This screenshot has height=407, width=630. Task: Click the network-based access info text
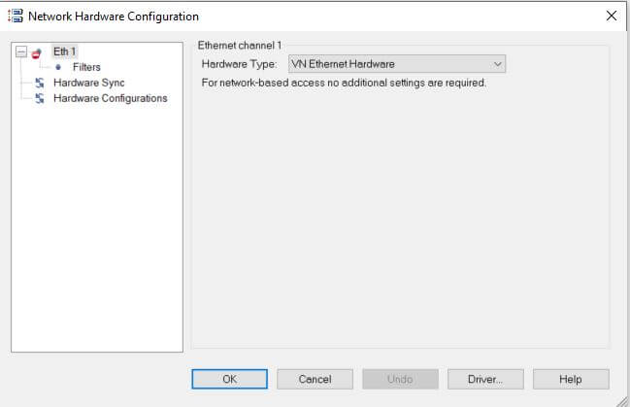pos(343,83)
